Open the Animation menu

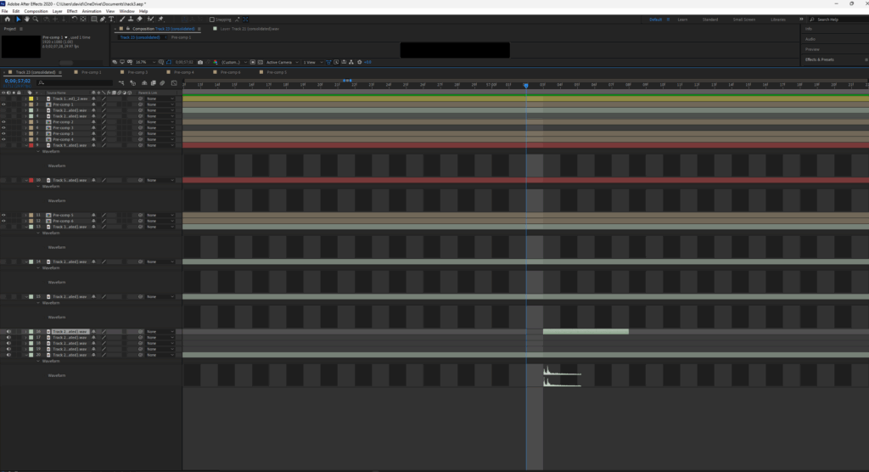(x=92, y=11)
